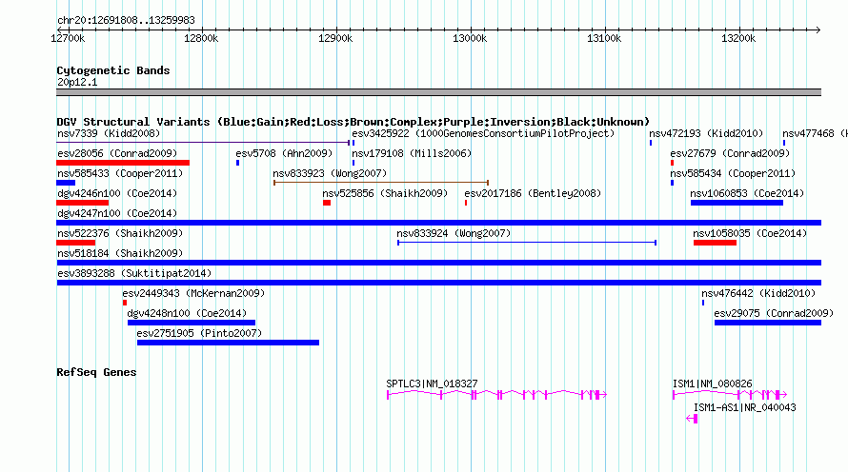Click the red esv28056 loss bar
Viewport: 848px width, 472px height.
(123, 163)
